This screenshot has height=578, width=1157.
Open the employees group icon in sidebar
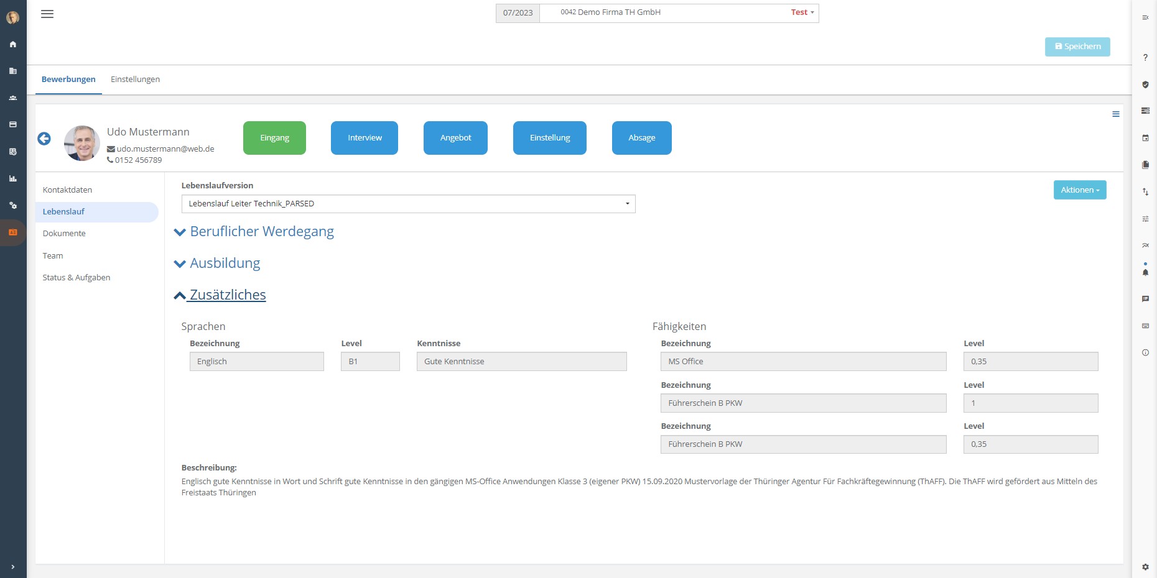[x=13, y=98]
